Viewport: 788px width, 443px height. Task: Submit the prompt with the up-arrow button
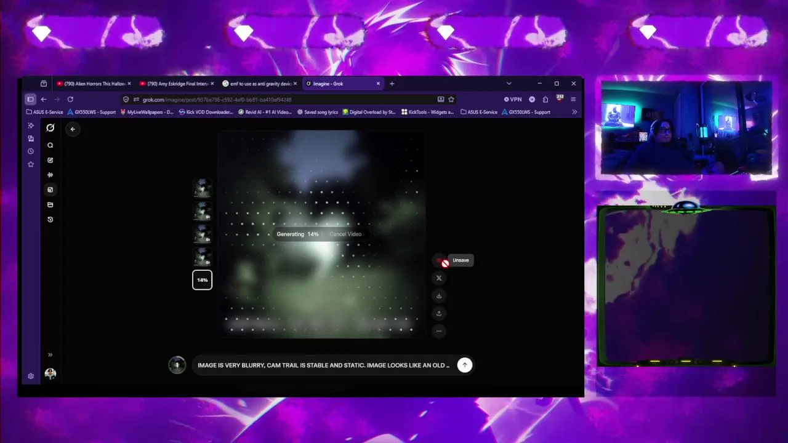465,365
